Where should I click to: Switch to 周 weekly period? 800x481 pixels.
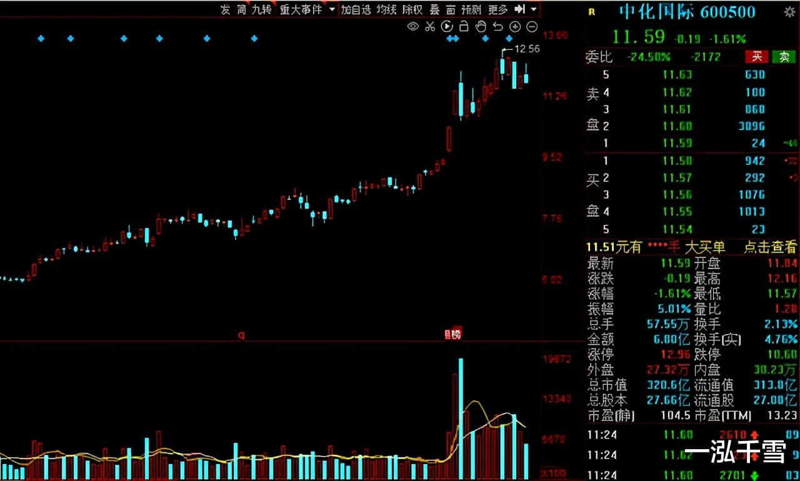(x=242, y=9)
